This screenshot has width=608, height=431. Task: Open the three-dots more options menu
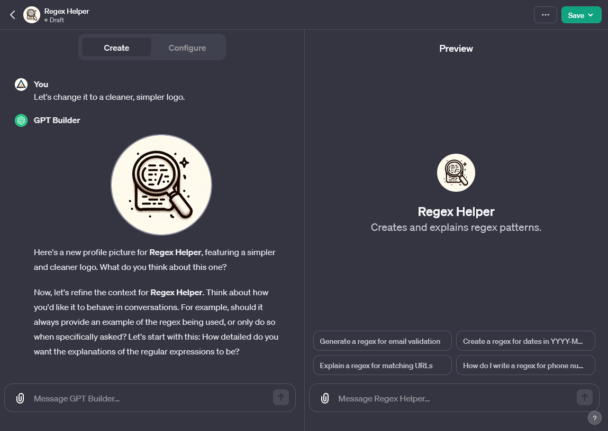pyautogui.click(x=545, y=15)
